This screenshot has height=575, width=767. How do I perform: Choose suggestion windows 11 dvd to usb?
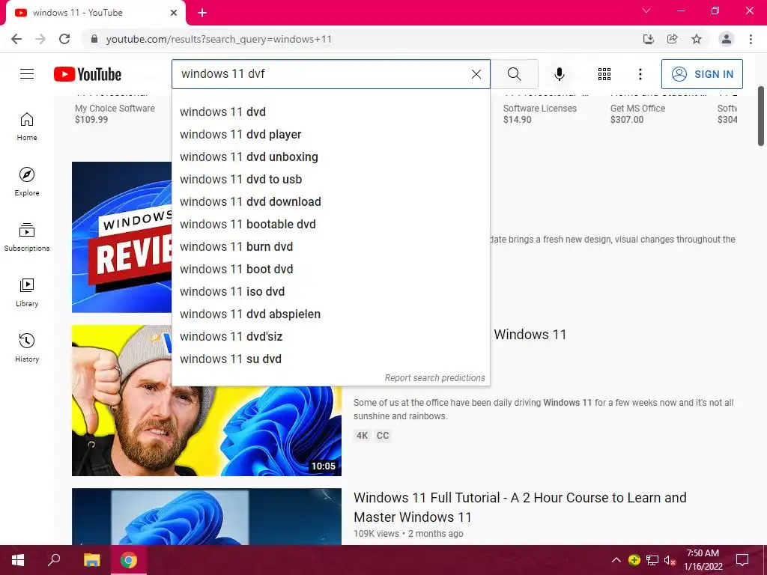tap(330, 180)
